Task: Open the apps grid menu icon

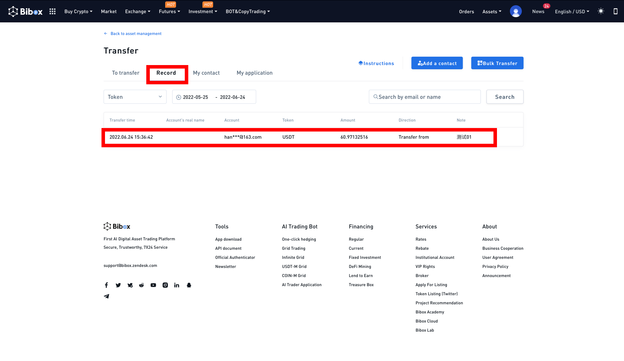Action: click(x=52, y=12)
